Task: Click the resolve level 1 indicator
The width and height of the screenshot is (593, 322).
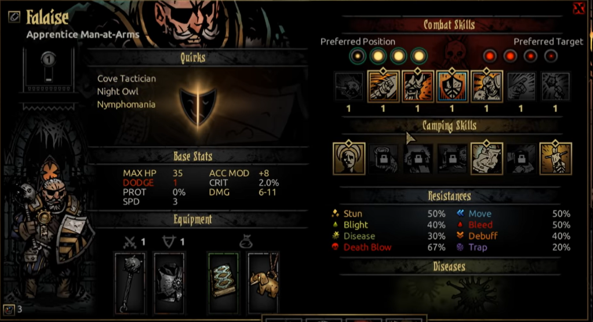Action: (x=49, y=59)
